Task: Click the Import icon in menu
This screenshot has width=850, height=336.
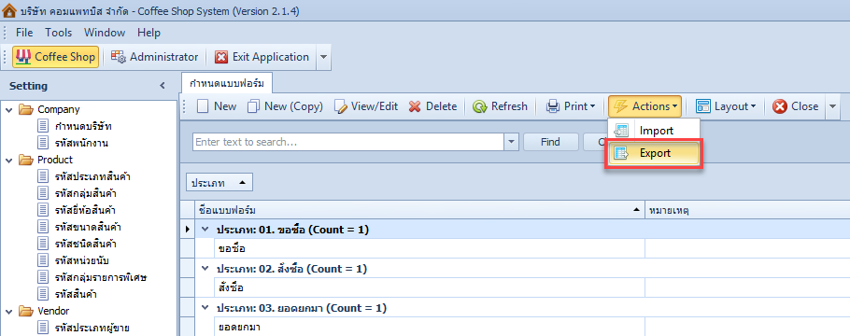Action: (x=621, y=131)
